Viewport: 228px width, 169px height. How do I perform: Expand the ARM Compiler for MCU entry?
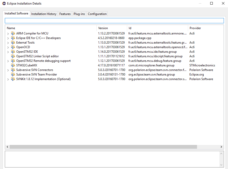click(x=8, y=34)
